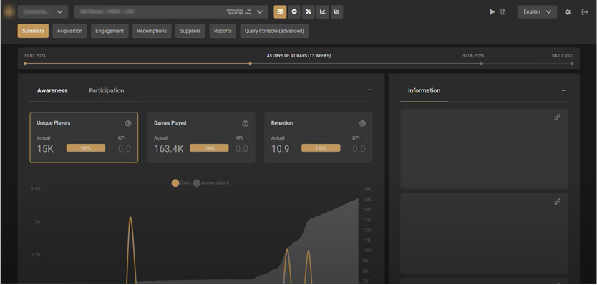Image resolution: width=597 pixels, height=285 pixels.
Task: Click the blurred profile avatar
Action: [9, 11]
